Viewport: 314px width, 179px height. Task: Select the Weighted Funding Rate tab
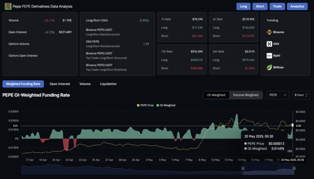click(23, 84)
